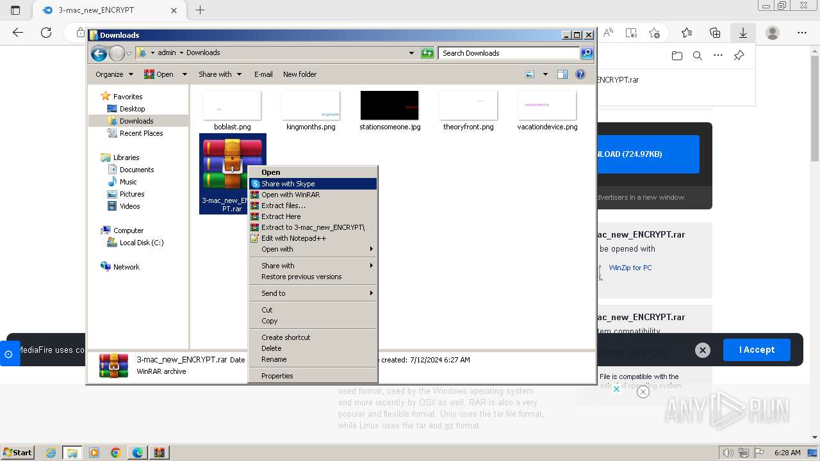
Task: Expand the Open button dropdown arrow
Action: [x=184, y=74]
